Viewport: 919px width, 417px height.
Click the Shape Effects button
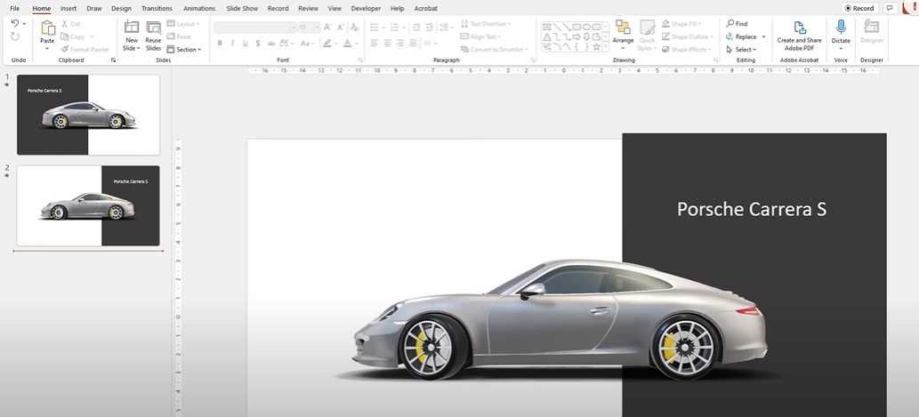click(687, 50)
